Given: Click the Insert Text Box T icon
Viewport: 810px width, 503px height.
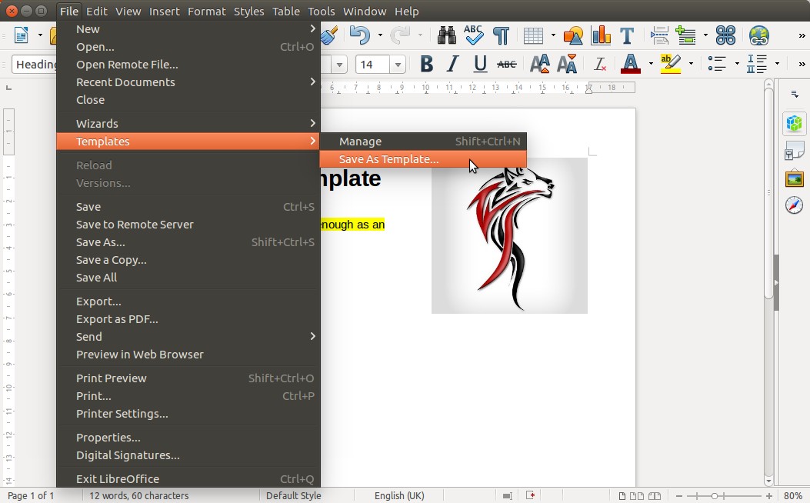Looking at the screenshot, I should (627, 35).
